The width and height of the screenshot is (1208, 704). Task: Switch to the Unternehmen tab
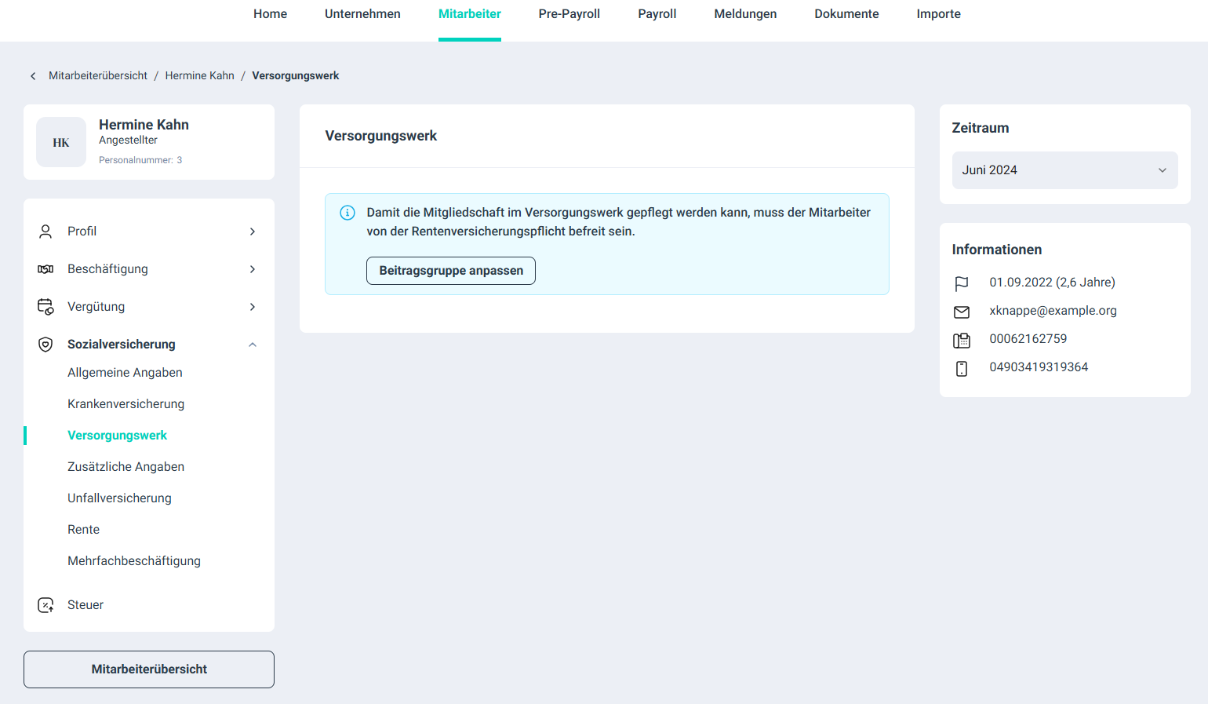pos(362,14)
